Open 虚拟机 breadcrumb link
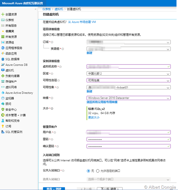Screen dimensions: 178x190 click(x=59, y=9)
